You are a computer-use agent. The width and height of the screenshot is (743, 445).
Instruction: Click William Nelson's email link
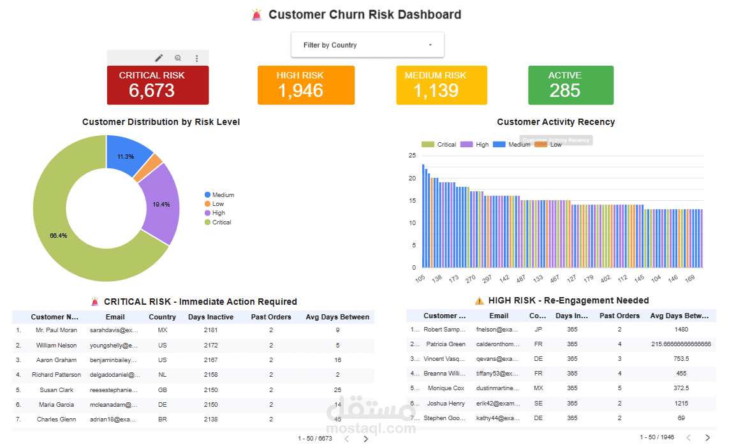[x=115, y=345]
